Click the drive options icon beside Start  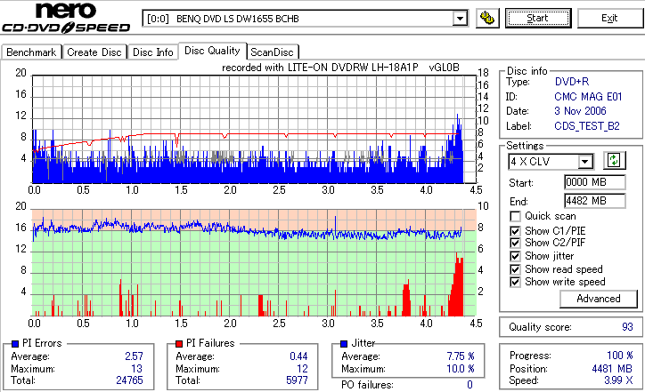point(487,19)
